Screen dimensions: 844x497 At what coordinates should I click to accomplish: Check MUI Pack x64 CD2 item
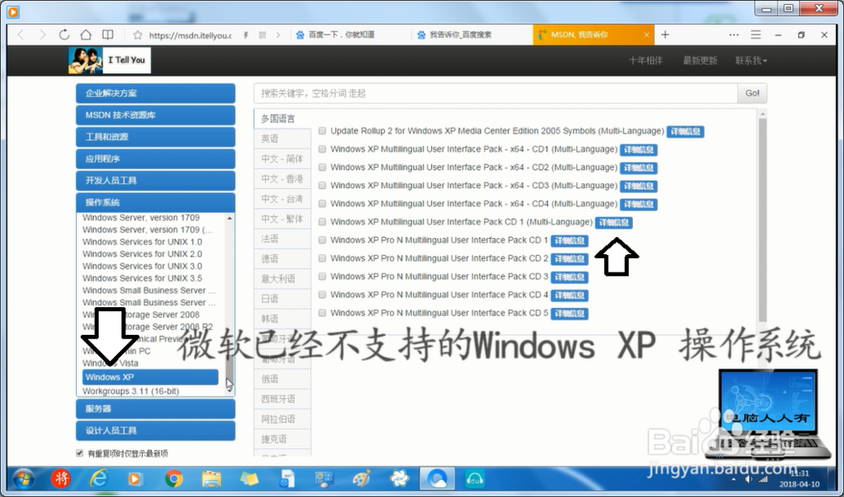click(x=322, y=168)
